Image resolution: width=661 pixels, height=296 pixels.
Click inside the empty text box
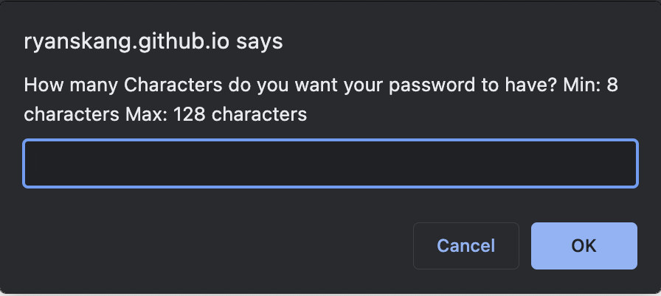330,163
